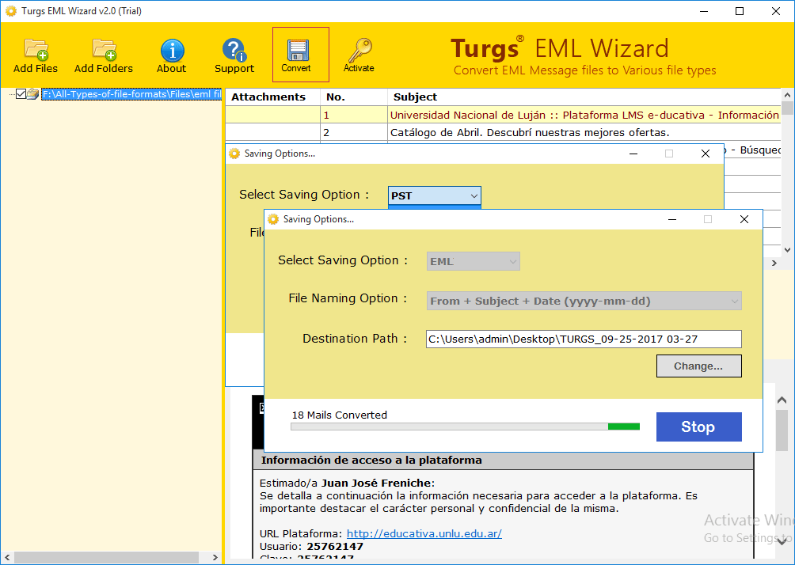The image size is (795, 565).
Task: Close the Turgs EML Wizard main window
Action: (x=776, y=11)
